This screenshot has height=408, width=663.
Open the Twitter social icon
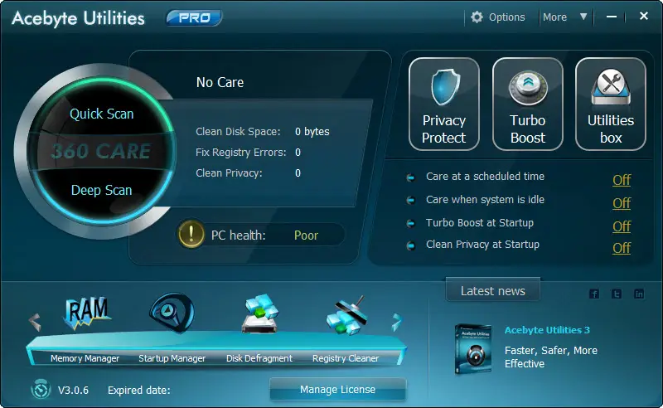point(617,294)
